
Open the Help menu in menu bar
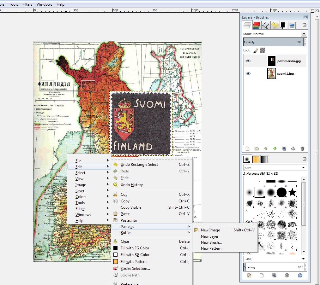click(60, 4)
